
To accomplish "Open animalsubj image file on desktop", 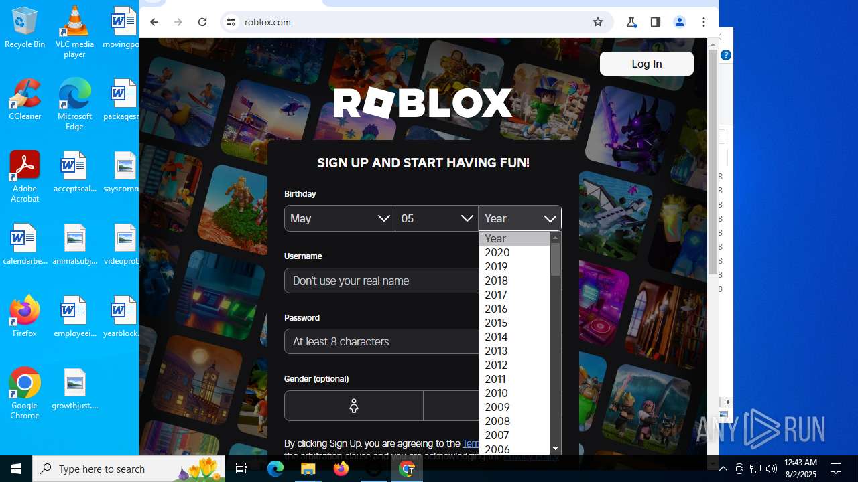I will tap(74, 244).
